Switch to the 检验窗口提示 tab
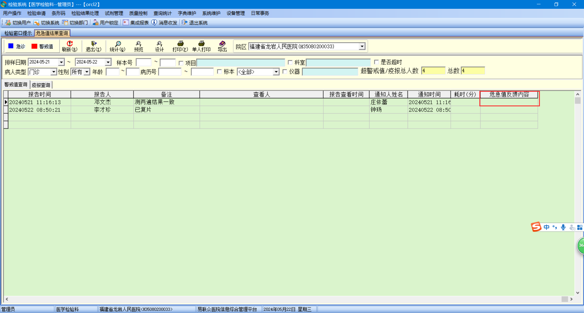 pos(18,33)
